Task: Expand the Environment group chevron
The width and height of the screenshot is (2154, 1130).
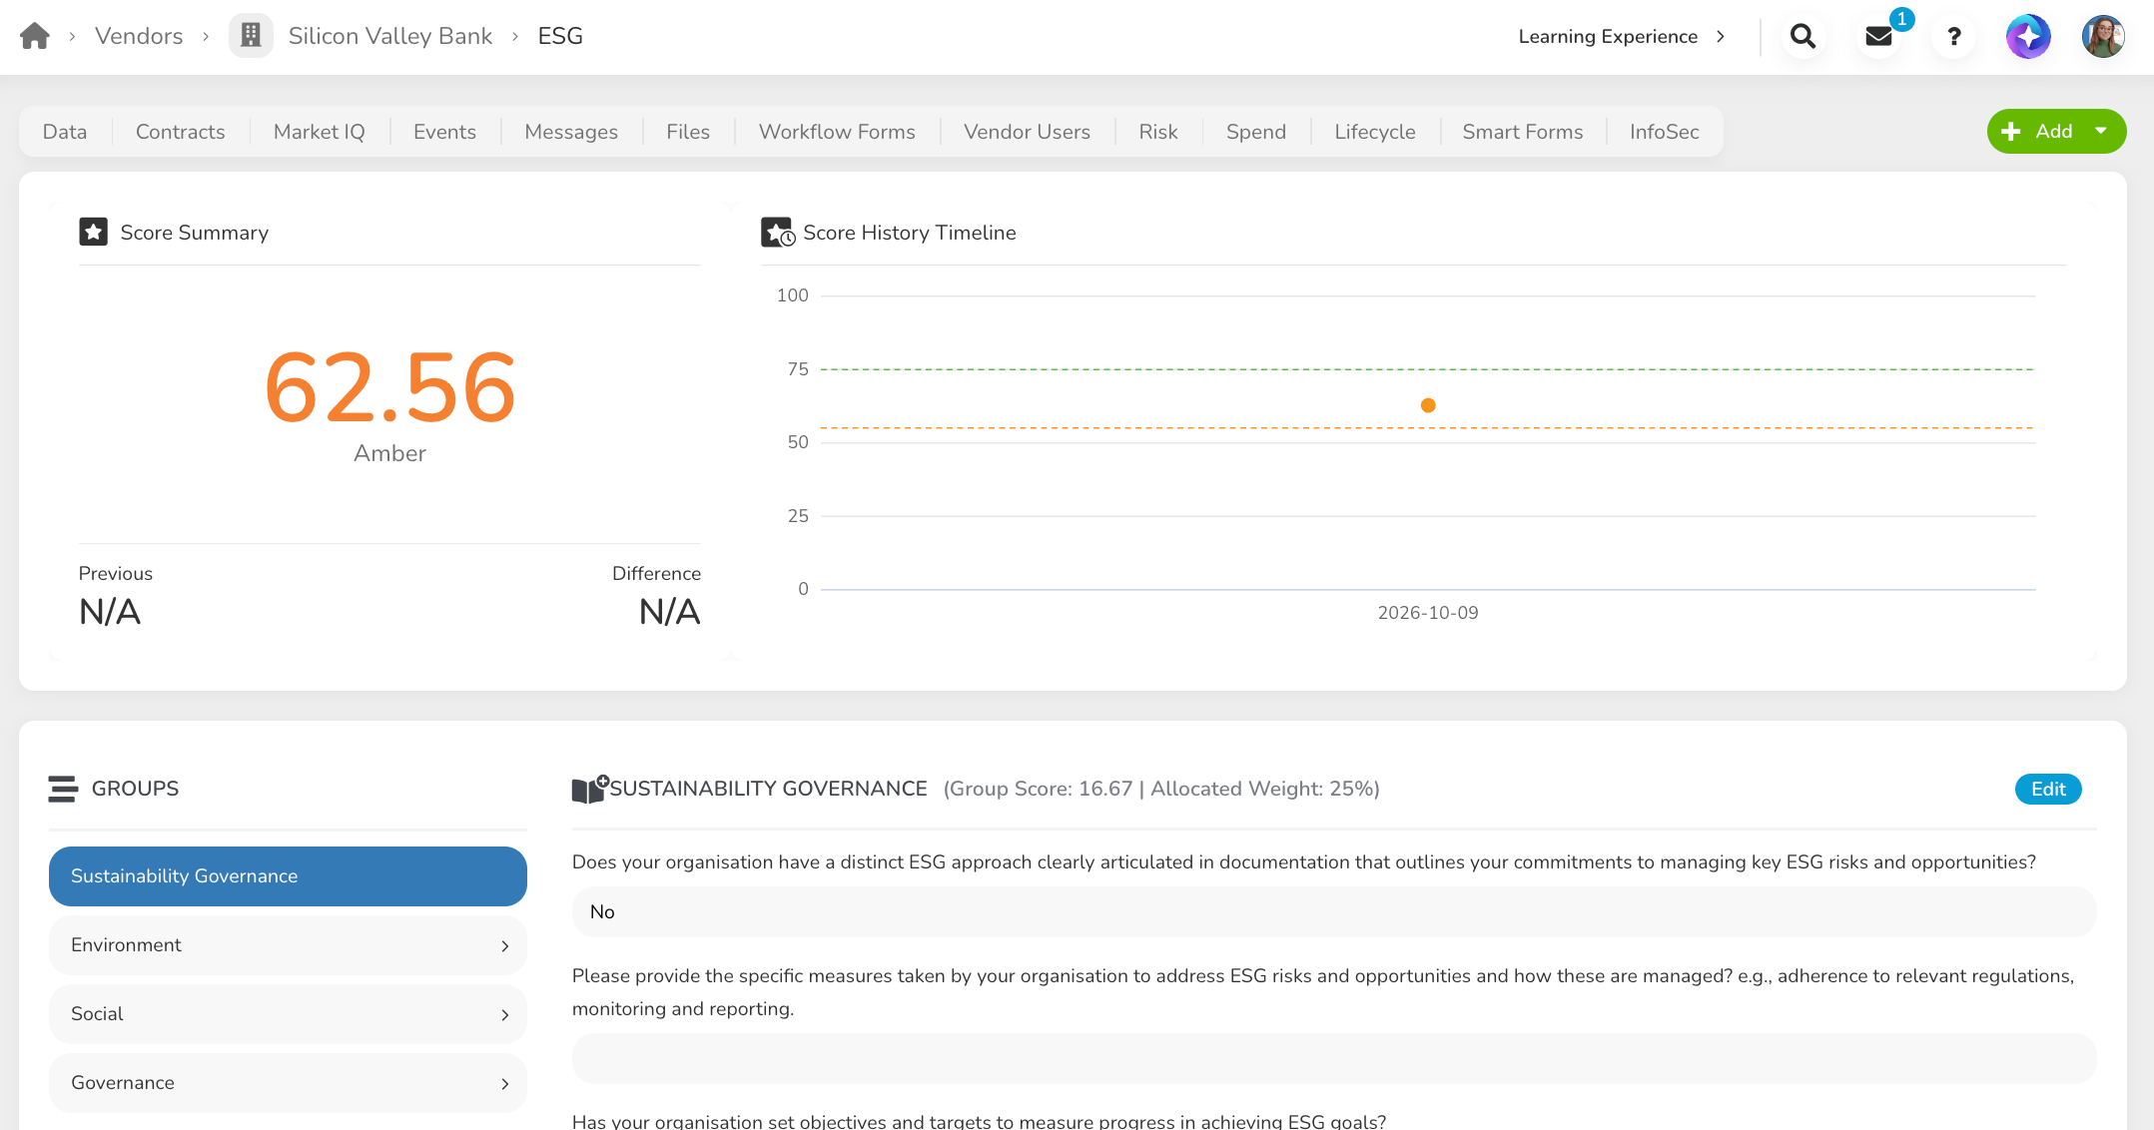Action: point(504,945)
